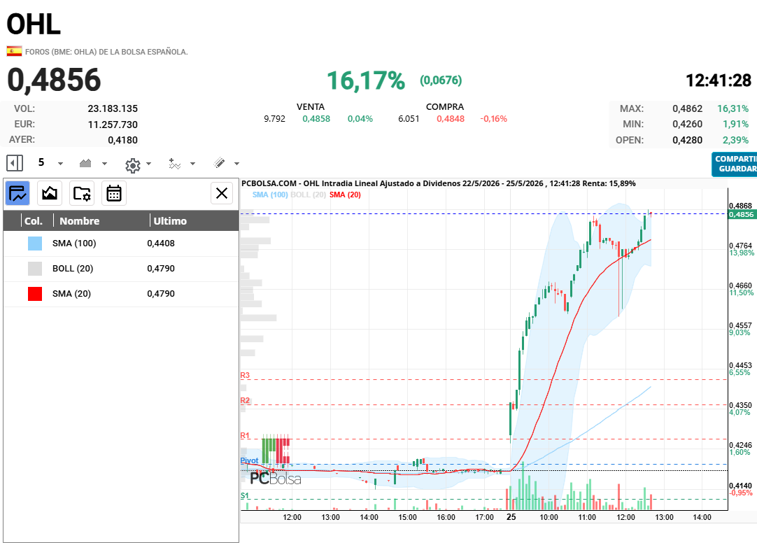The width and height of the screenshot is (757, 543).
Task: Click the VENTA price 0,4858
Action: [316, 119]
